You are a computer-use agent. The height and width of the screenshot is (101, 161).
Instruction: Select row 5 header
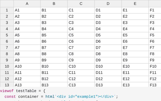(7, 35)
